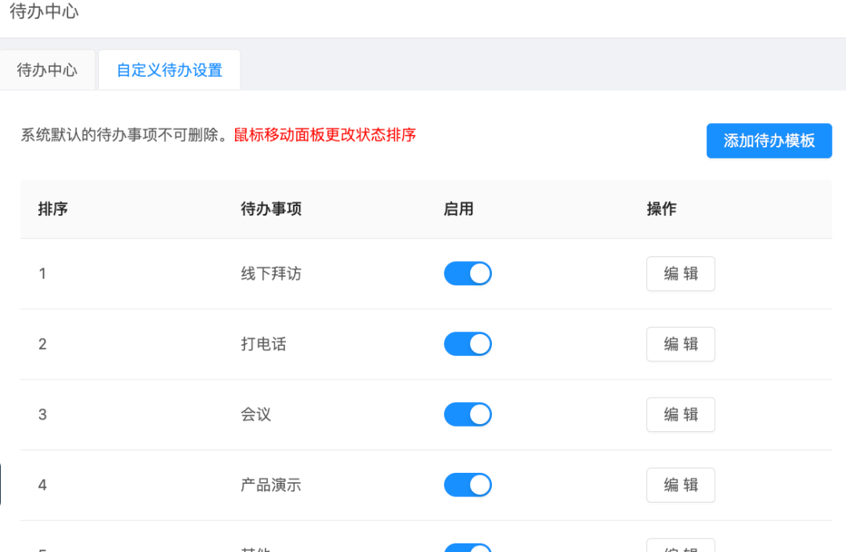Click 编辑 for the 产品演示 row

click(x=680, y=485)
